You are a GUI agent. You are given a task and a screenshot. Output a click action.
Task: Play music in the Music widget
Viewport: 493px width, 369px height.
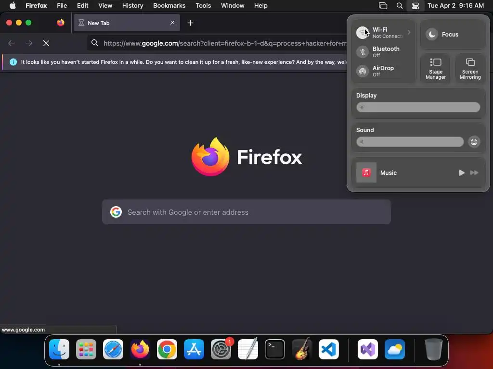tap(462, 172)
